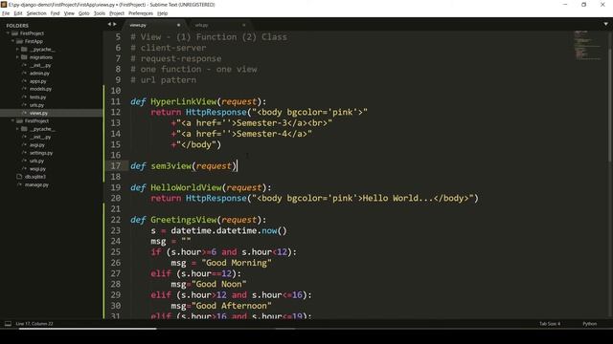Click line number 17 in the gutter
The width and height of the screenshot is (613, 344).
[115, 165]
